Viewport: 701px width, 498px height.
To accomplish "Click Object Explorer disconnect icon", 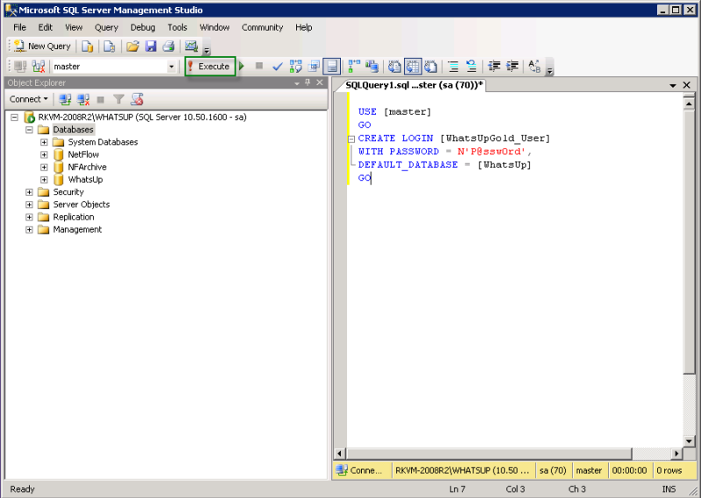I will pos(83,99).
